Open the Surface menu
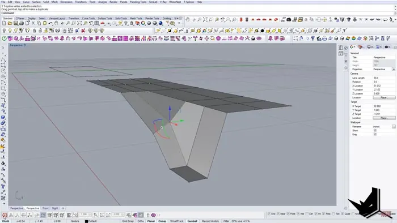This screenshot has width=397, height=223. 36,2
